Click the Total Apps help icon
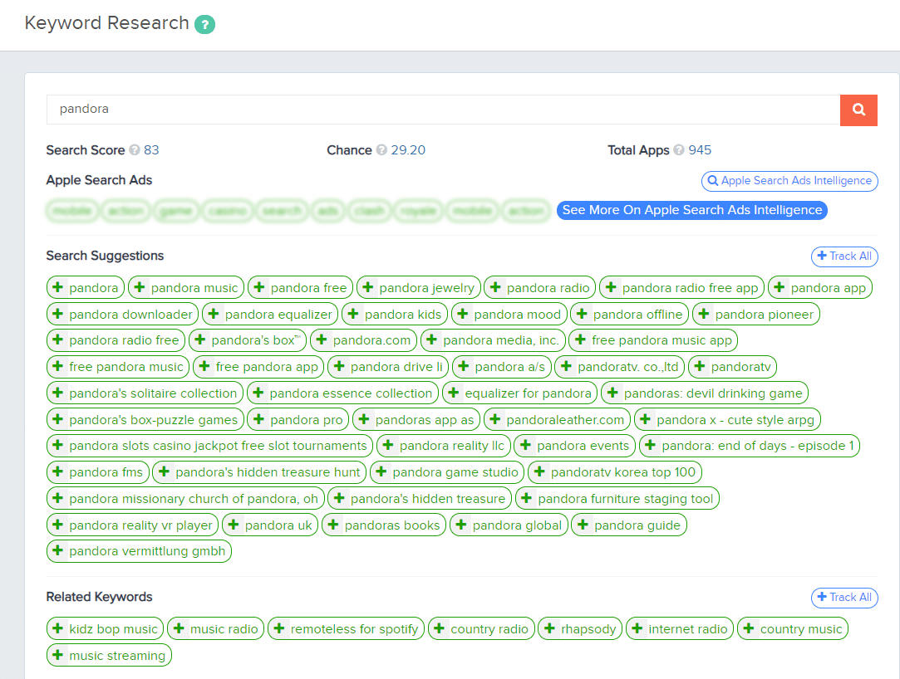900x679 pixels. point(679,150)
